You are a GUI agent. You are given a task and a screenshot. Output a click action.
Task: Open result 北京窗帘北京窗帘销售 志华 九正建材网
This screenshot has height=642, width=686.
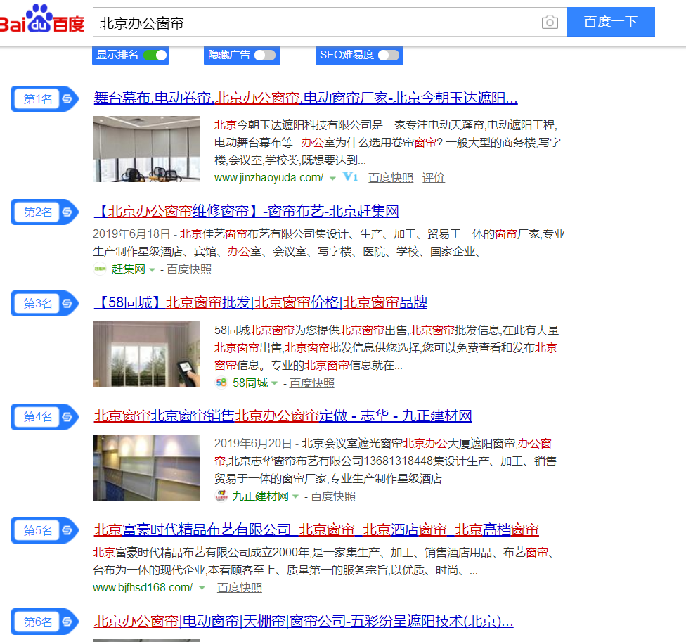pyautogui.click(x=283, y=416)
